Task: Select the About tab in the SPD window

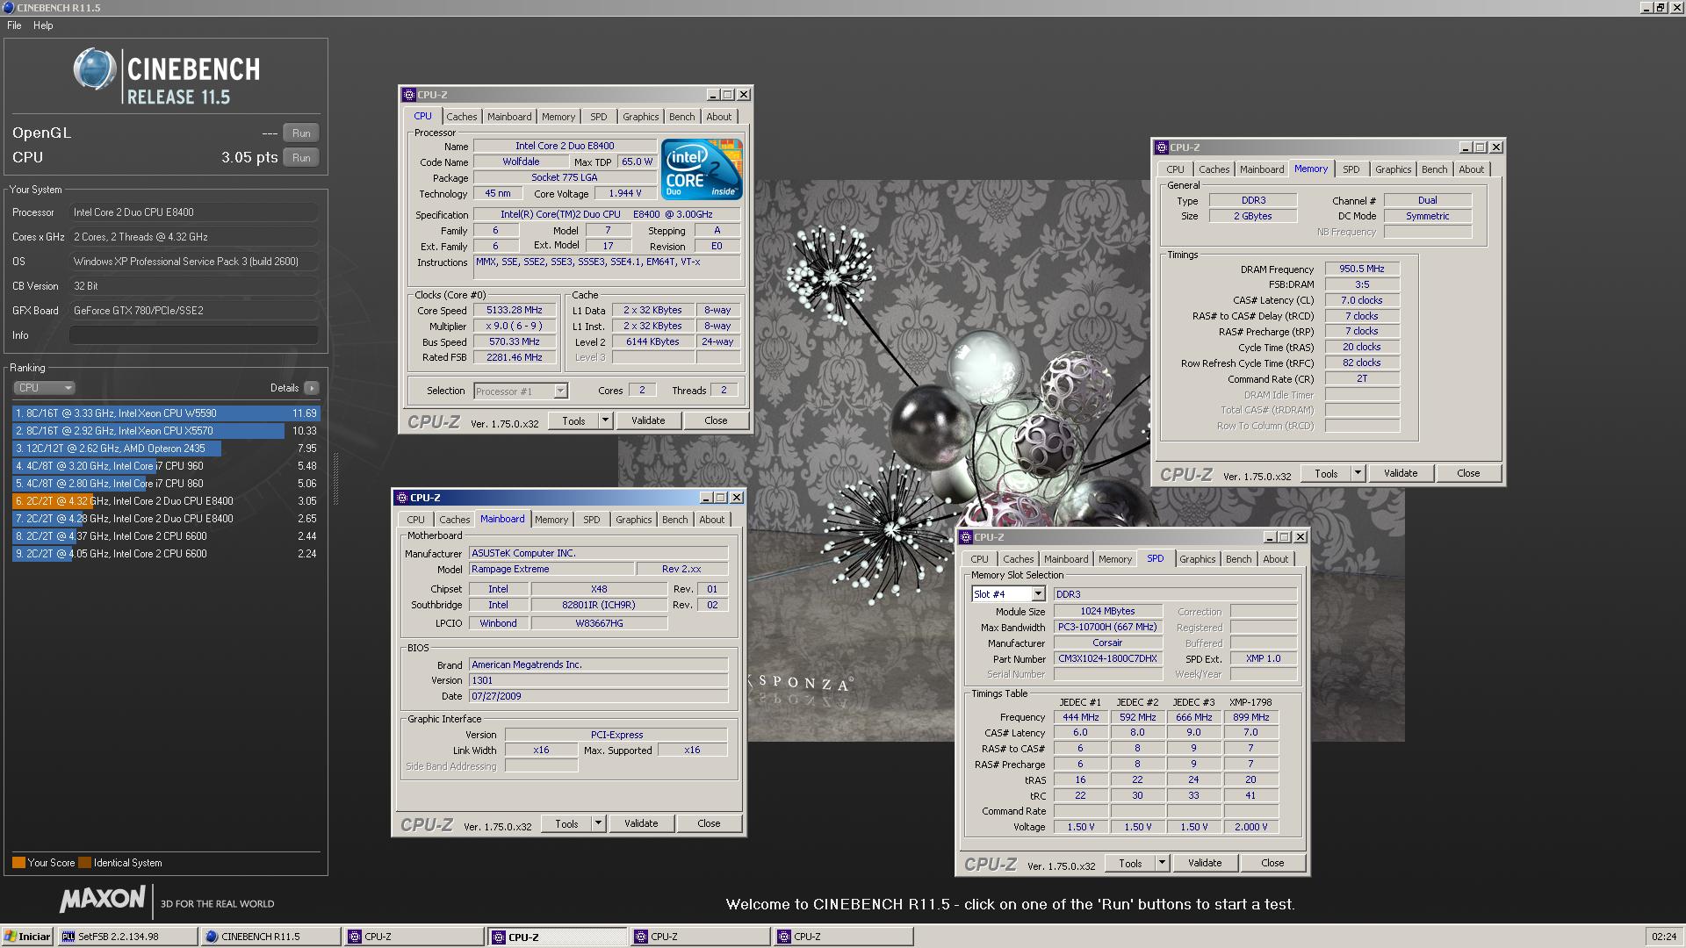Action: pos(1275,559)
